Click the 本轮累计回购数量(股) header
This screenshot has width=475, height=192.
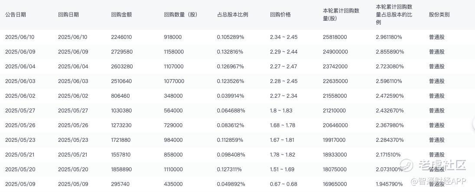pyautogui.click(x=341, y=14)
